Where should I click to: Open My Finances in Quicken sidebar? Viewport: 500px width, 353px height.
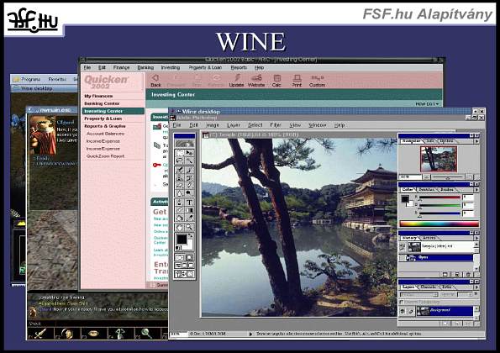[98, 96]
